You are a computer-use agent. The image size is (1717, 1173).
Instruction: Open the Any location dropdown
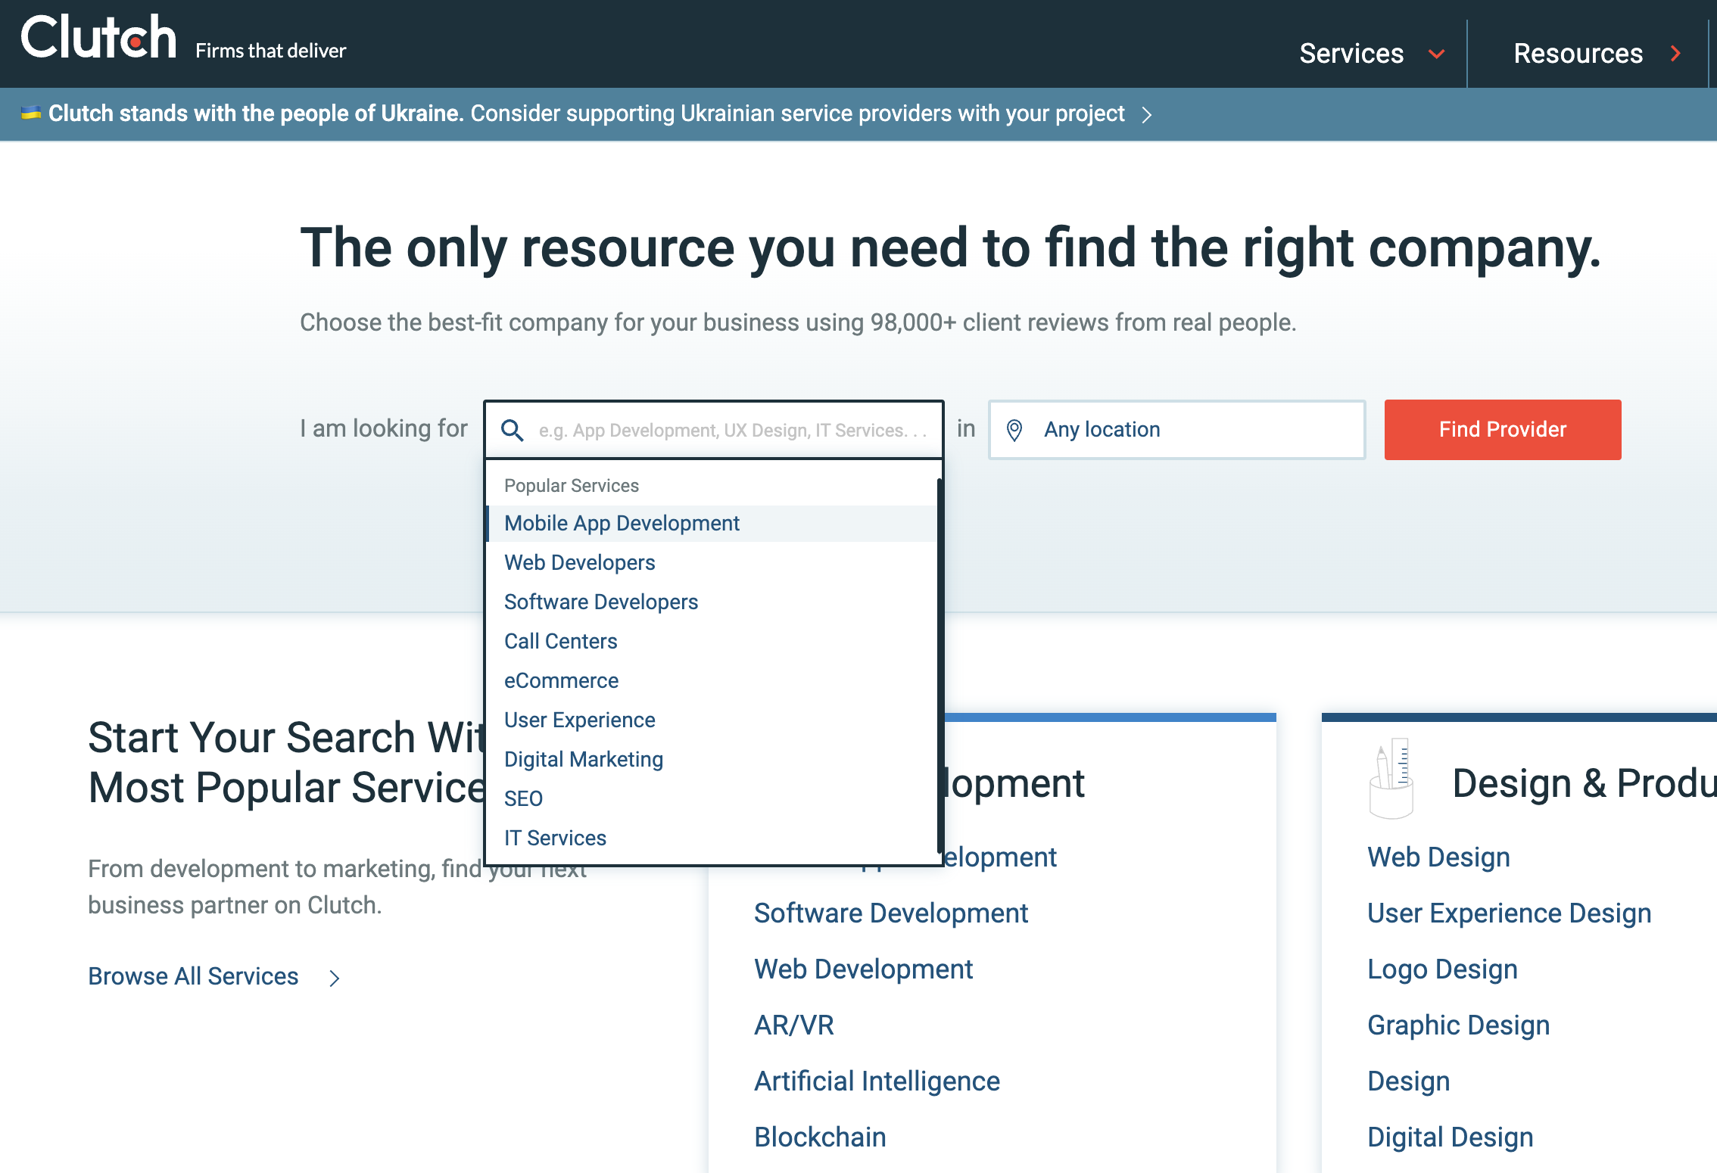click(x=1177, y=430)
